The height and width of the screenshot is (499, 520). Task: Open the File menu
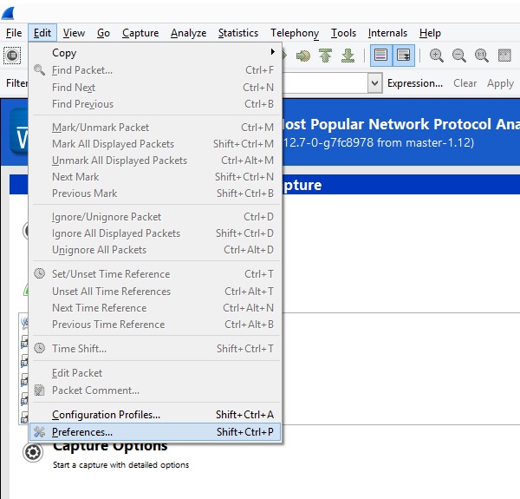pyautogui.click(x=14, y=33)
